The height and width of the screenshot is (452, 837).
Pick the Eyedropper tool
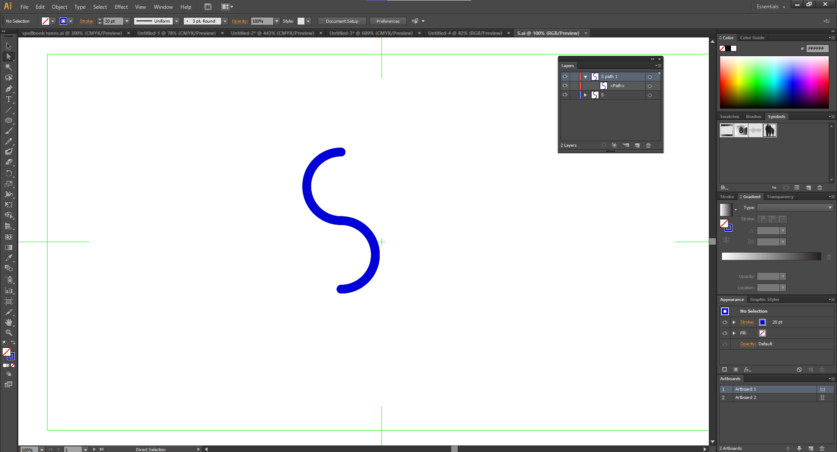(9, 257)
